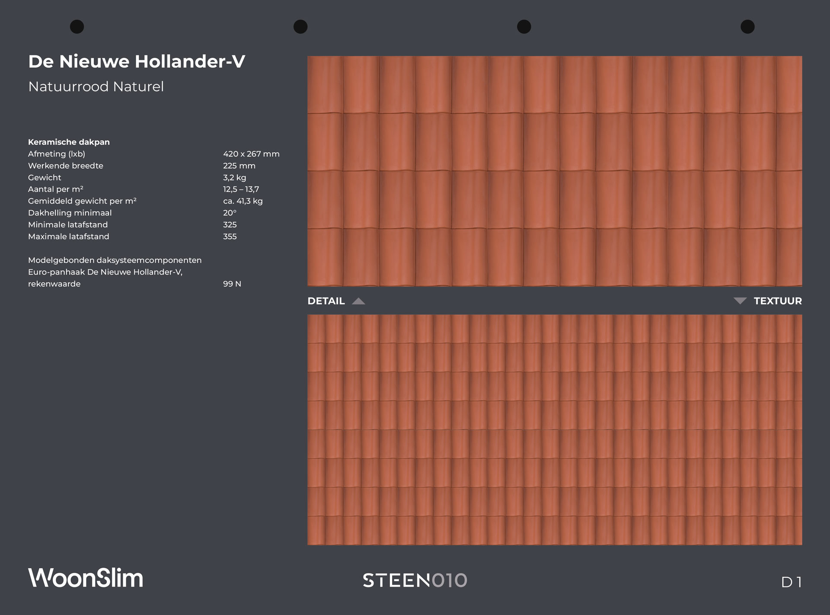Open the roof tile texture image
This screenshot has width=830, height=615.
[555, 429]
